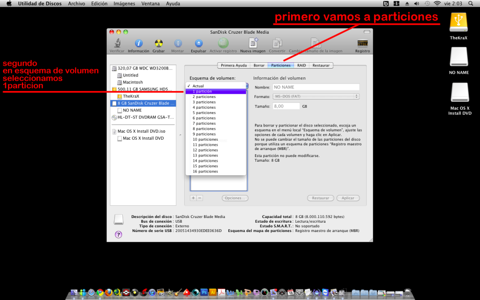Select the 500,11 GB SAMSUNG disk
This screenshot has width=480, height=300.
[143, 89]
